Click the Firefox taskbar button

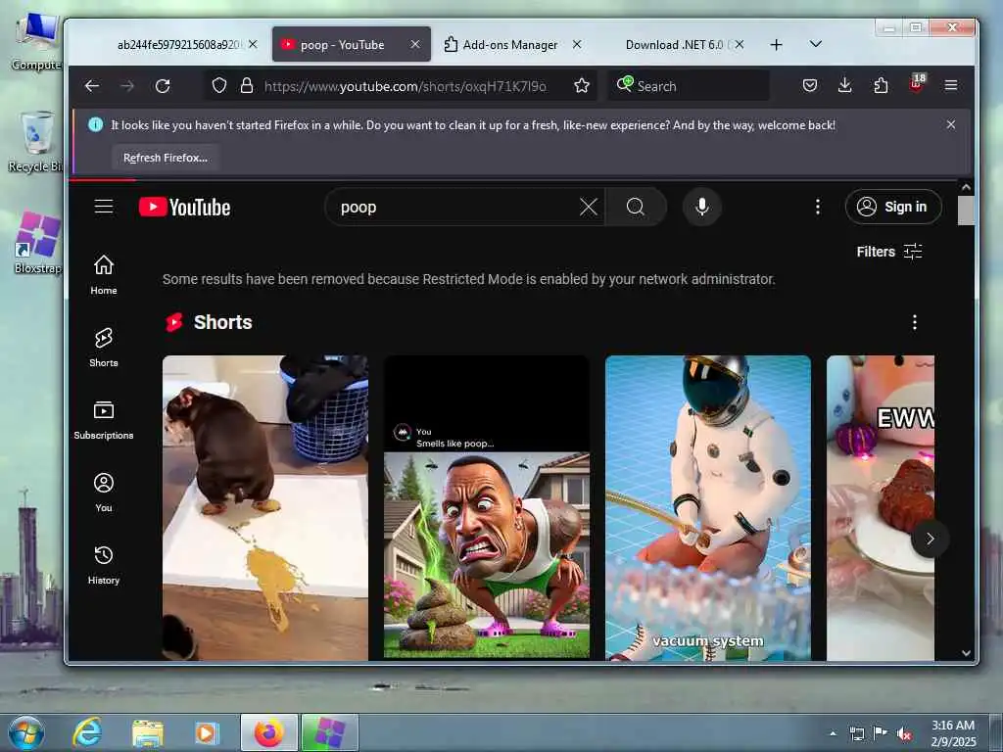(x=269, y=732)
